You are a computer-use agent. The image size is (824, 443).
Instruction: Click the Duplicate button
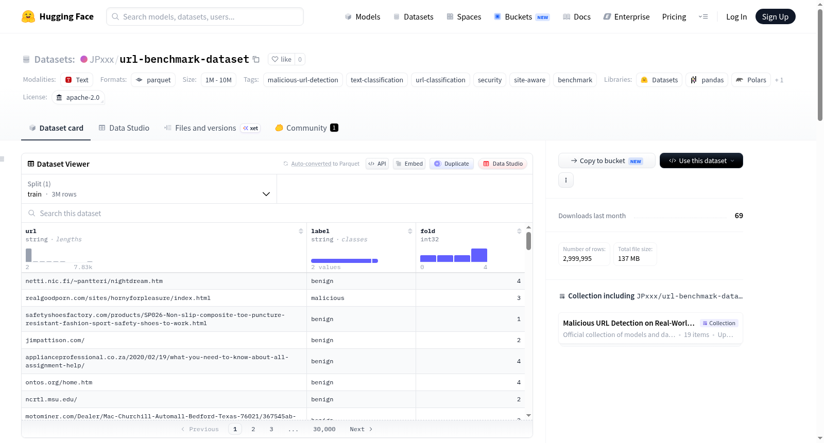452,164
